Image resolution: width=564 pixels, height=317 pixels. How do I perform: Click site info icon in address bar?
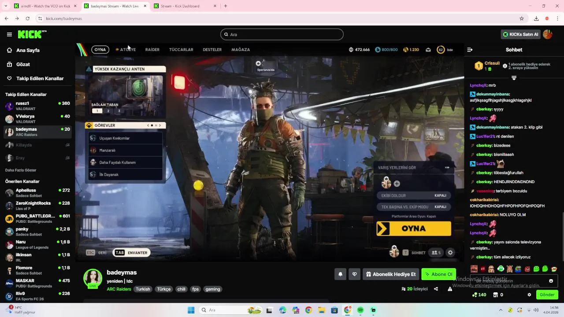[x=40, y=18]
